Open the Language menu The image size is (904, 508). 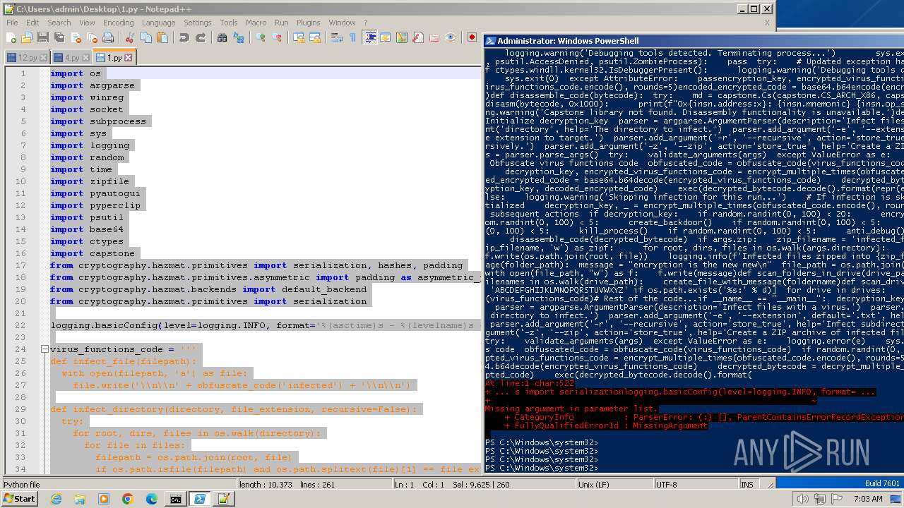point(158,23)
